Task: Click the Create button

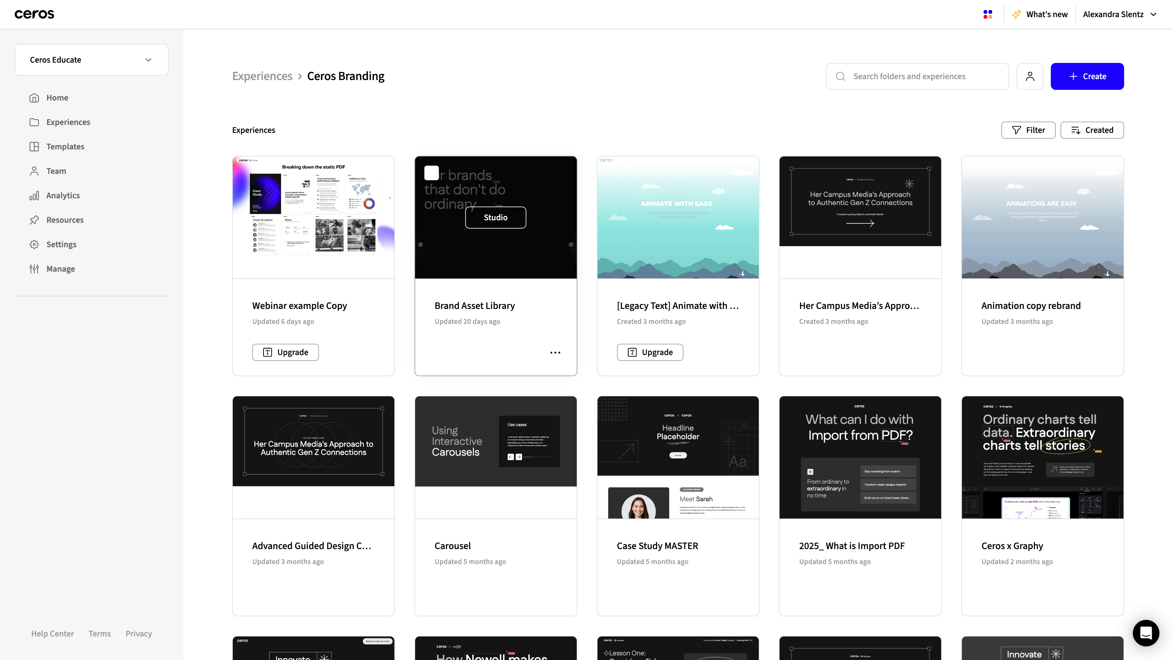Action: tap(1087, 76)
